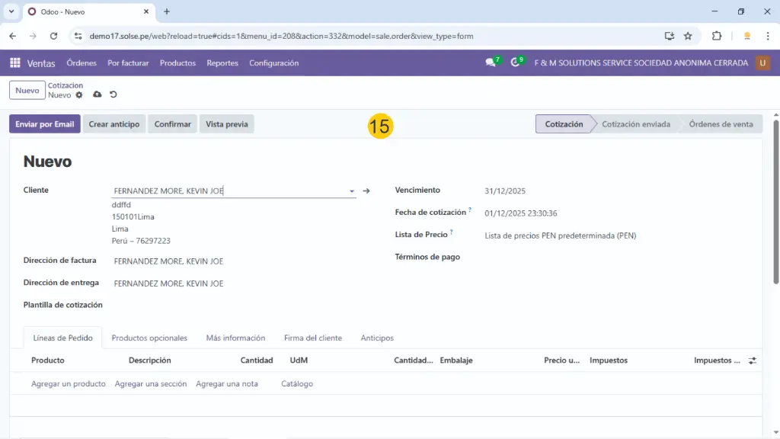Click the Enviar por Email button

click(x=44, y=124)
